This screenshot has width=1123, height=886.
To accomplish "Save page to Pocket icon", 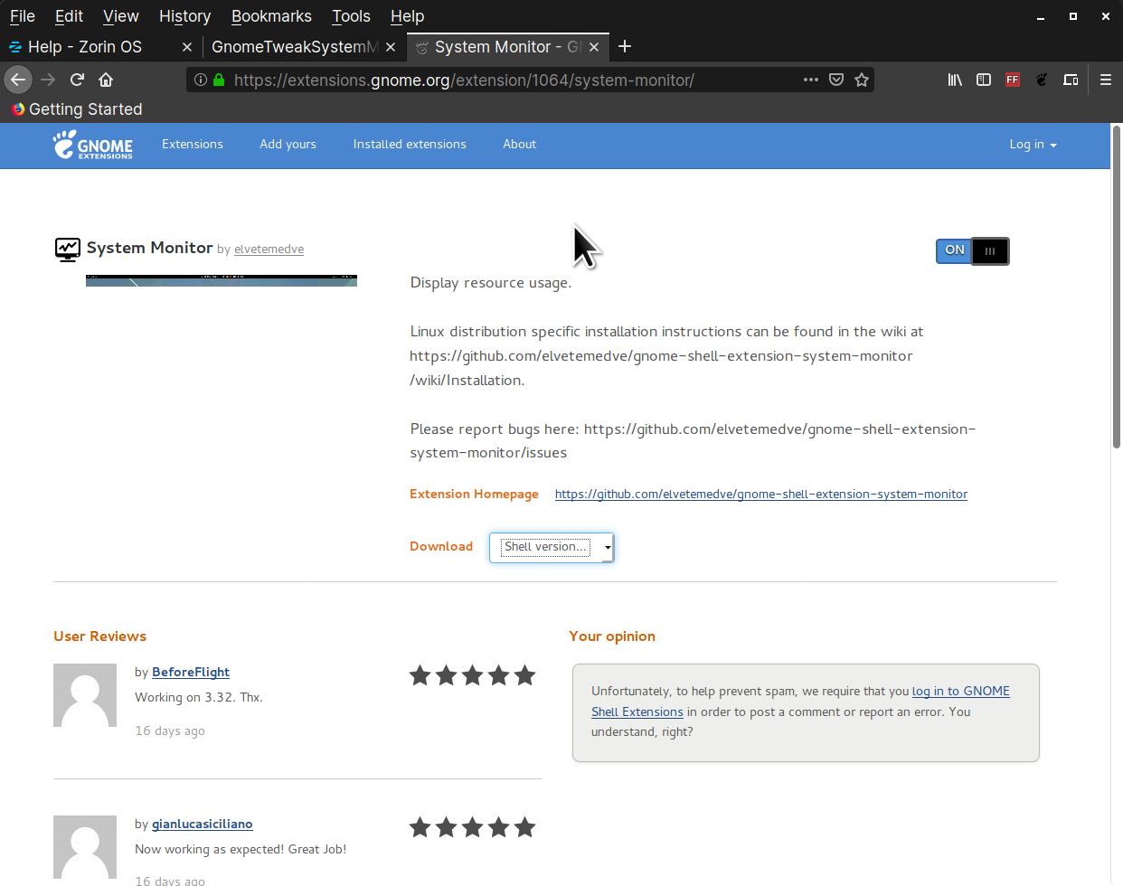I will point(836,80).
